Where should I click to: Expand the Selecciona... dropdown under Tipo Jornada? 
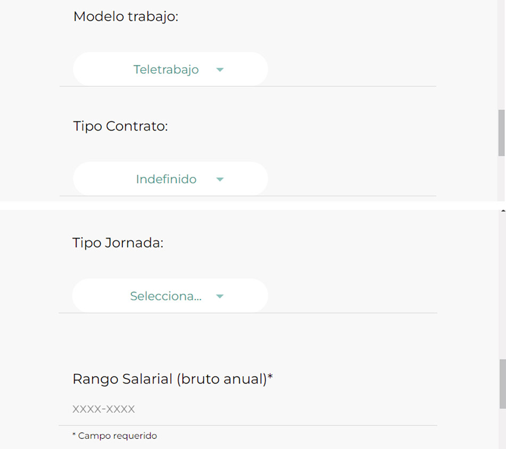pos(170,296)
